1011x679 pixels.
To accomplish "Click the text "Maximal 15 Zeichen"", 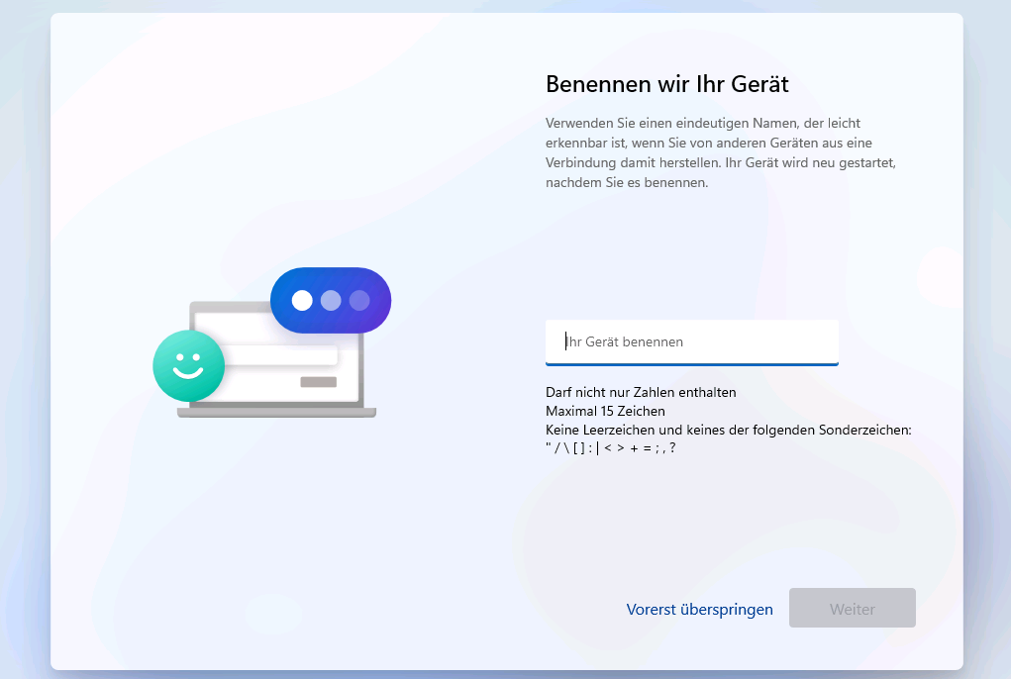I will tap(605, 411).
